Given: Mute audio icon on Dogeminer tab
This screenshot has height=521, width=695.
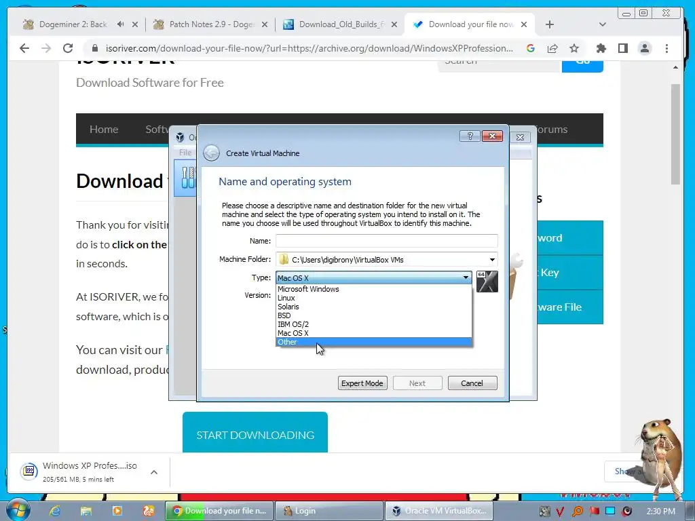Looking at the screenshot, I should [x=121, y=24].
